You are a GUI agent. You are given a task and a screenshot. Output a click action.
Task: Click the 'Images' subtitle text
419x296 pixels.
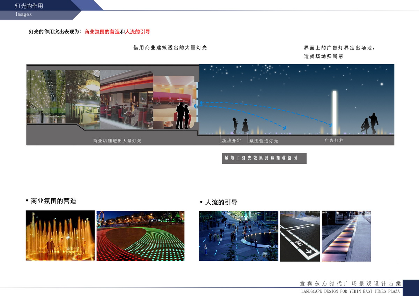coord(24,15)
